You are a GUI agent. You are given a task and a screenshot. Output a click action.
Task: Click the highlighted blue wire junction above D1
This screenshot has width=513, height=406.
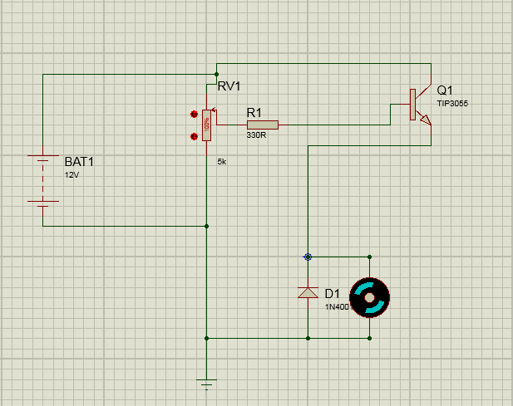point(308,257)
